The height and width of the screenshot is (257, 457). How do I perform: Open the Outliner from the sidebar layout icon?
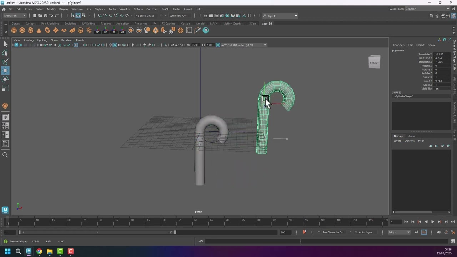coord(5,143)
